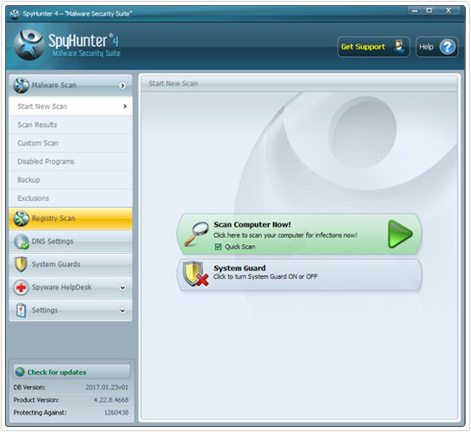Viewport: 471px width, 432px height.
Task: Click the green play arrow to start scan
Action: [400, 234]
